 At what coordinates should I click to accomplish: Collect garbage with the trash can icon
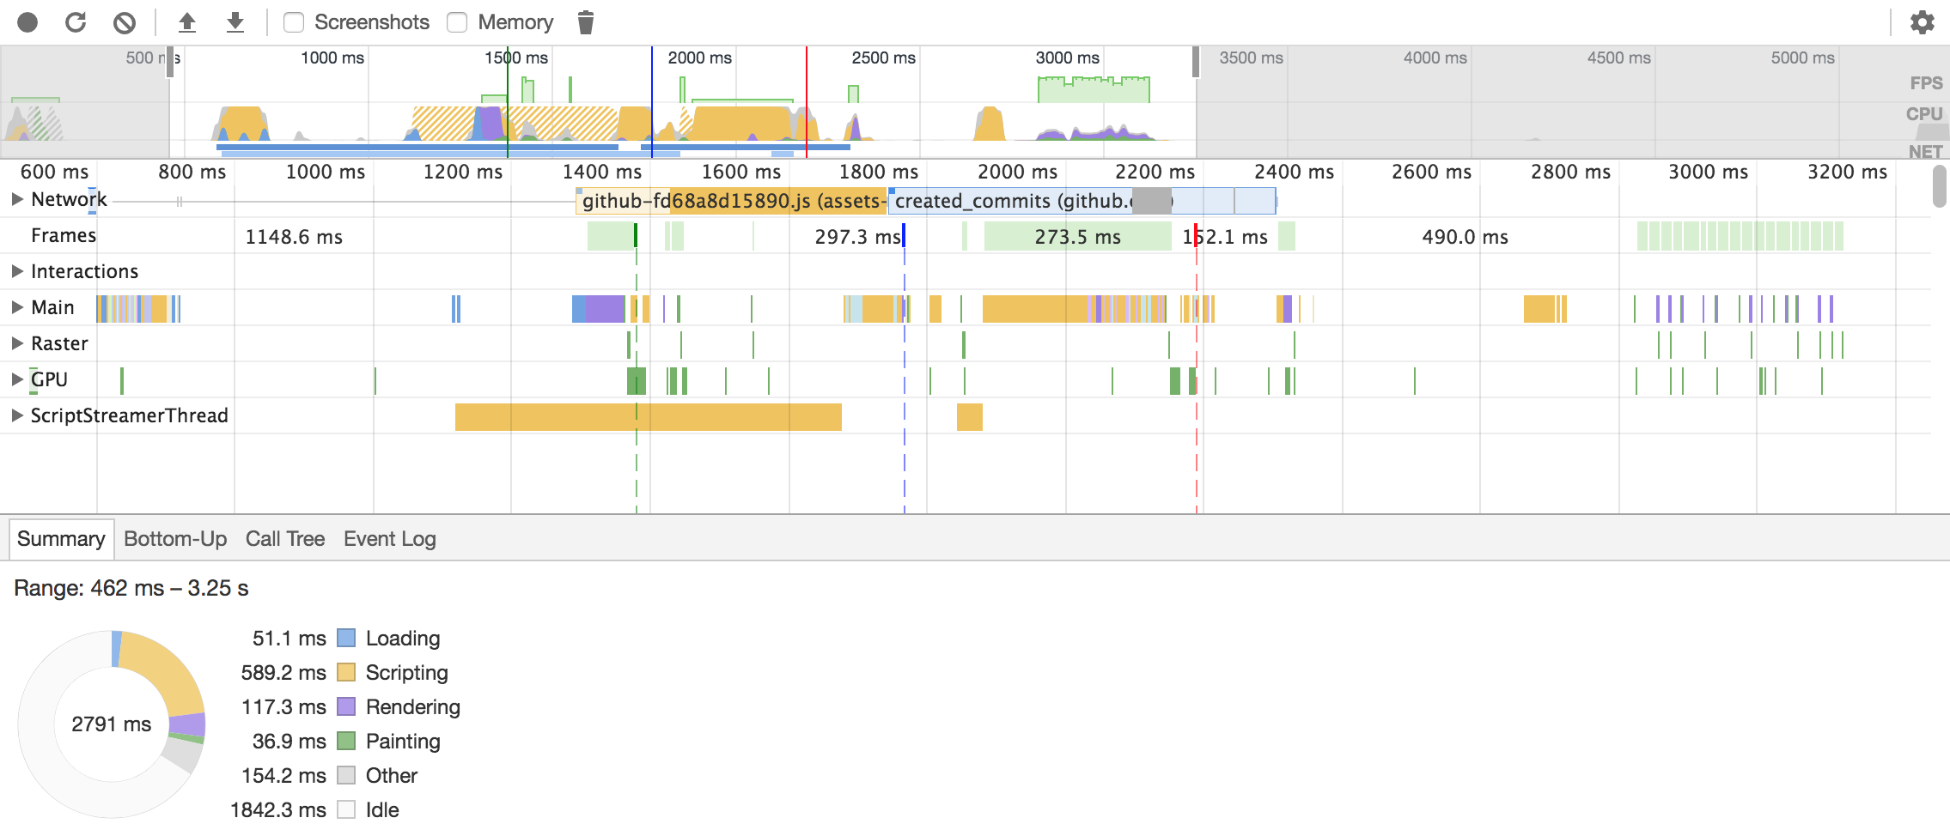click(586, 22)
